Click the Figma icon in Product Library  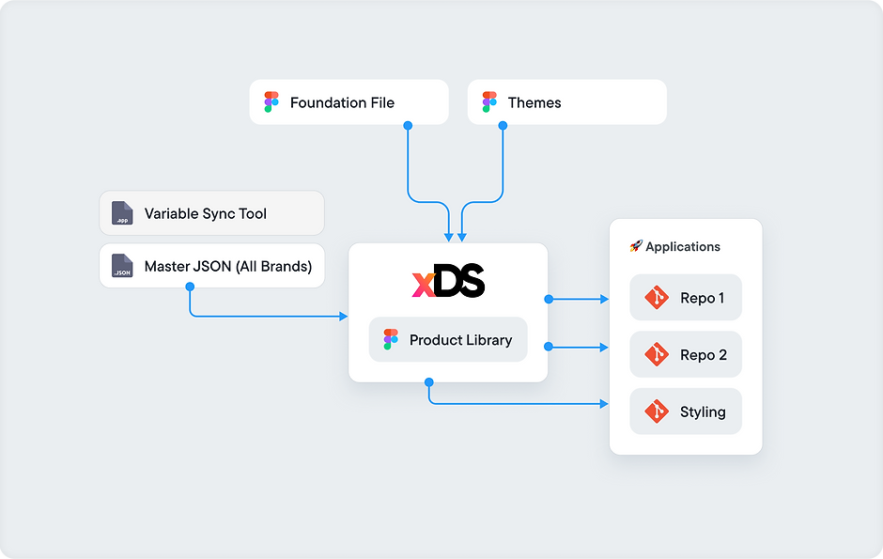(391, 340)
